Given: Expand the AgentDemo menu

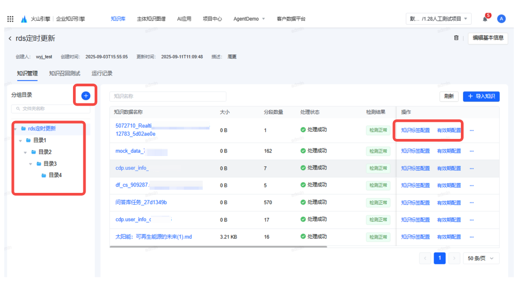Looking at the screenshot, I should [x=249, y=19].
